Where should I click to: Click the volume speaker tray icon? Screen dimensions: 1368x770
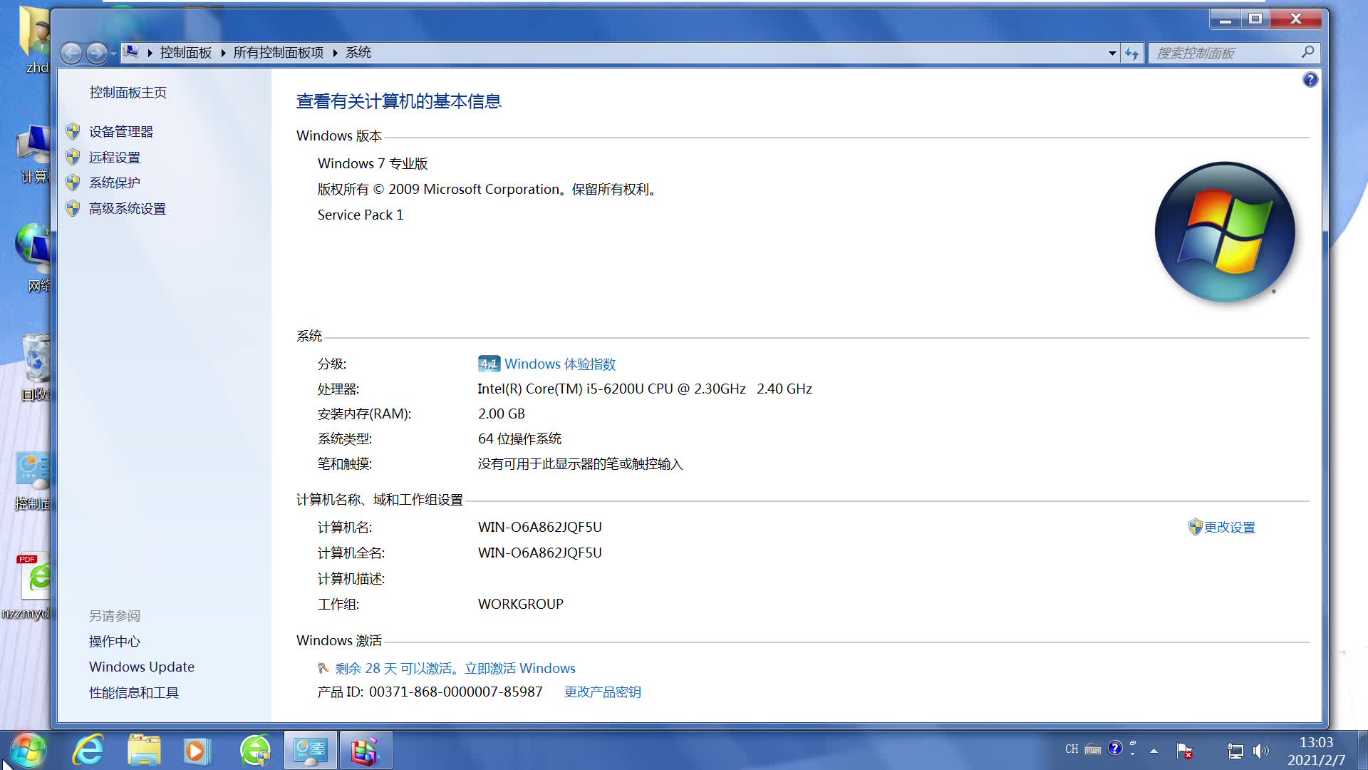1260,751
